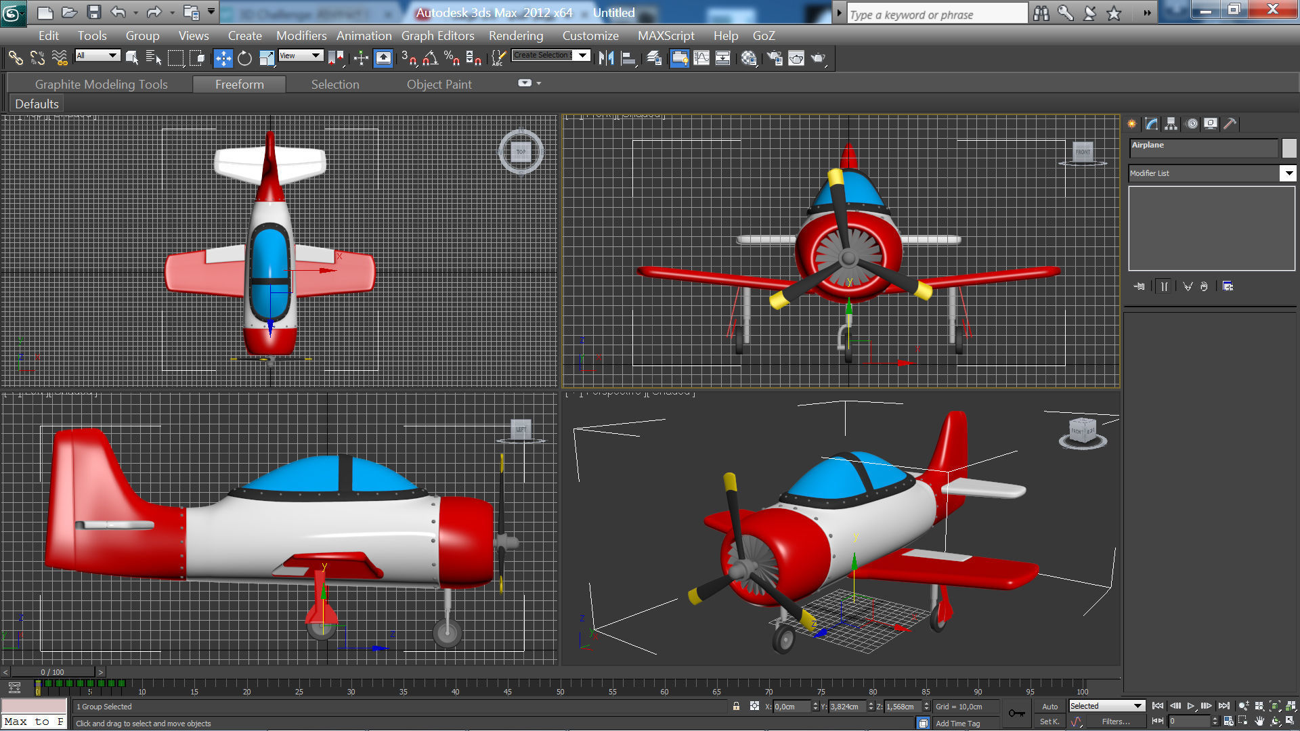The height and width of the screenshot is (731, 1300).
Task: Click the Airplane object name field
Action: click(1203, 148)
